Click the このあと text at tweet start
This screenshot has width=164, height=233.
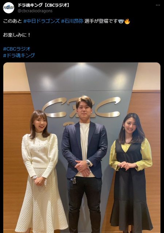coord(12,21)
